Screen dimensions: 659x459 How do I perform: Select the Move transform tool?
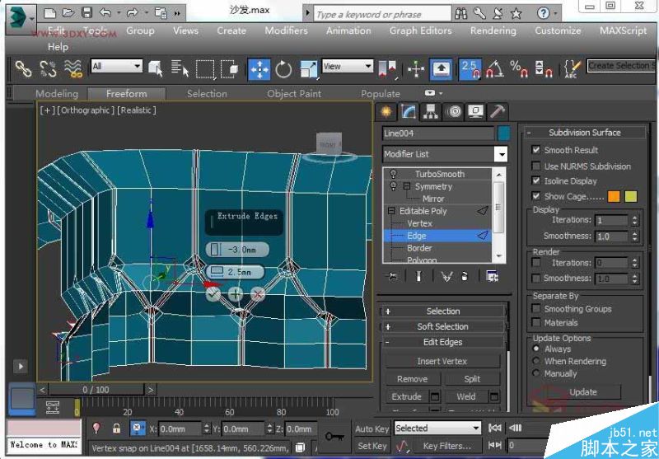(259, 69)
